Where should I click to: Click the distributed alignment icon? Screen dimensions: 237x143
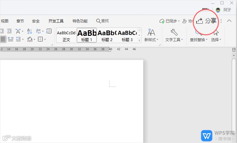coord(10,39)
